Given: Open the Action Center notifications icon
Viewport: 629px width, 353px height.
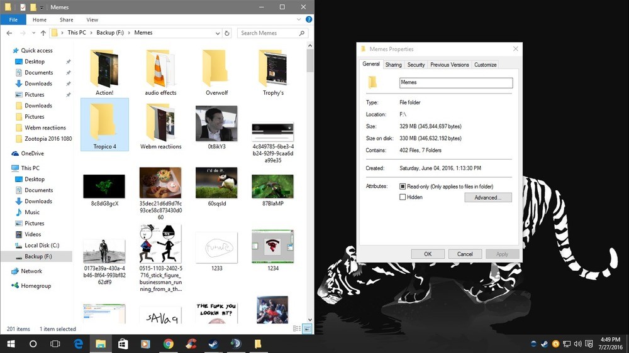Looking at the screenshot, I should pos(589,344).
